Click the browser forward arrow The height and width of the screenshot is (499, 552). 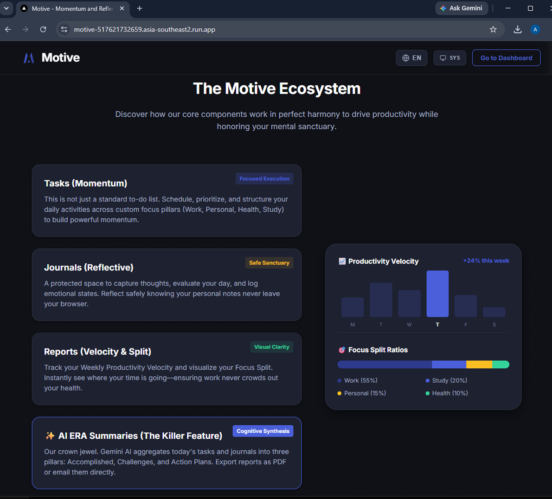(26, 30)
